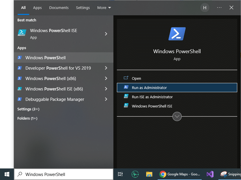This screenshot has width=241, height=180.
Task: Click the Developer PowerShell for VS 2019 icon
Action: (x=19, y=68)
